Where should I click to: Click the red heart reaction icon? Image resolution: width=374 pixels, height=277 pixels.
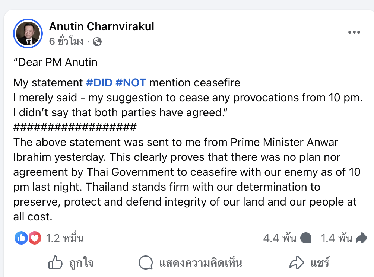(x=34, y=238)
